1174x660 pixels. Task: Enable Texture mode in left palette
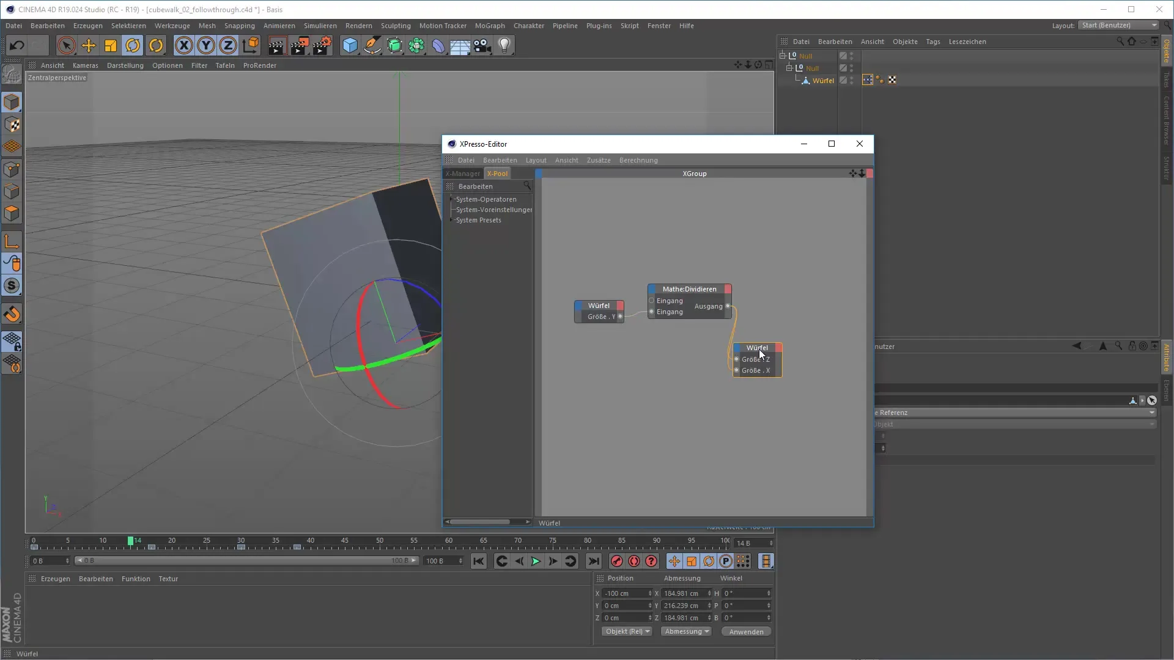click(x=12, y=125)
